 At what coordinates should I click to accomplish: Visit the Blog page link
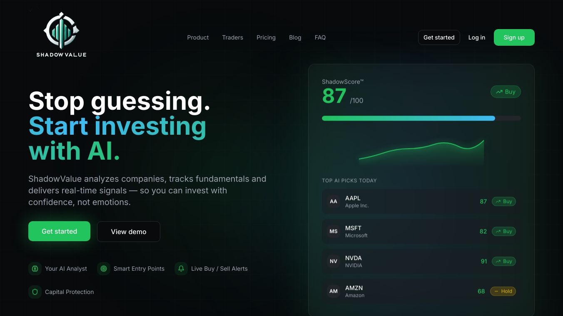(295, 37)
